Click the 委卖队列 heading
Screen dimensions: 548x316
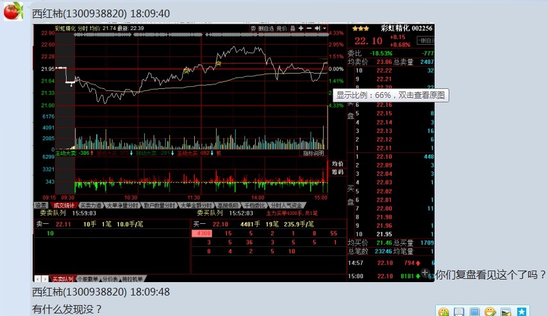click(53, 213)
